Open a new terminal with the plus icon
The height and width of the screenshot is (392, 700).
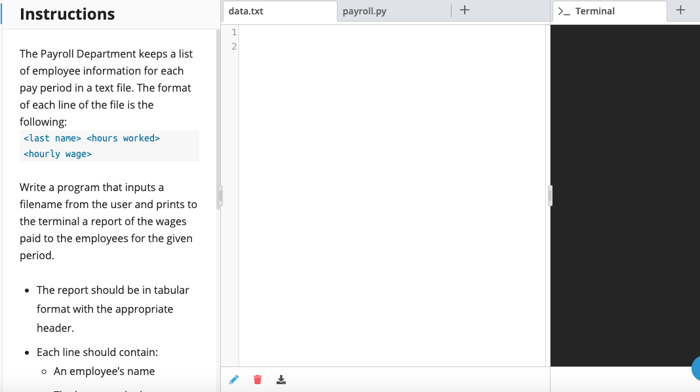(x=680, y=10)
